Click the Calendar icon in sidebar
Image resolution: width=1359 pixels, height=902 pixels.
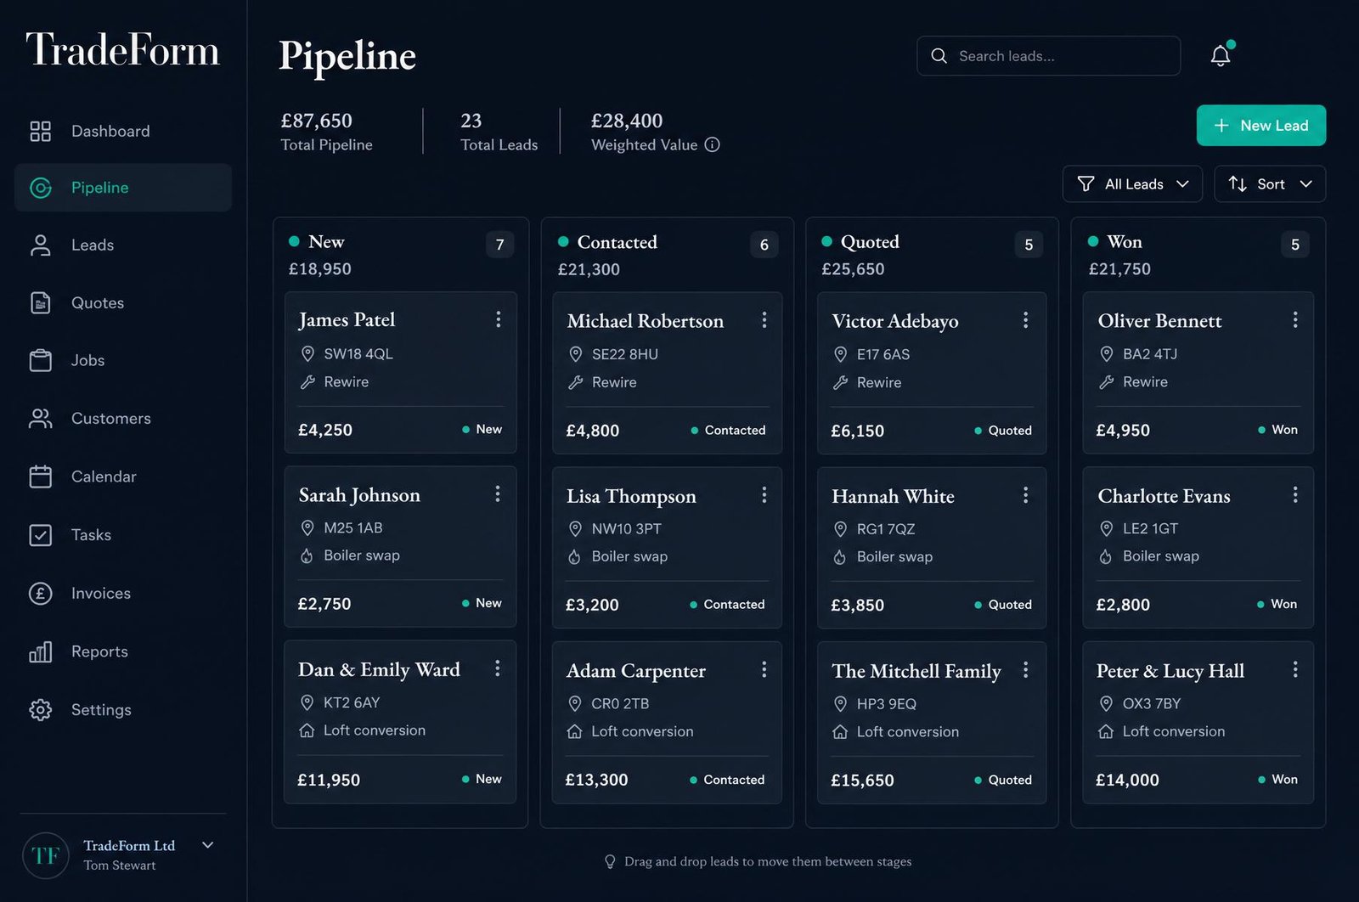coord(40,476)
